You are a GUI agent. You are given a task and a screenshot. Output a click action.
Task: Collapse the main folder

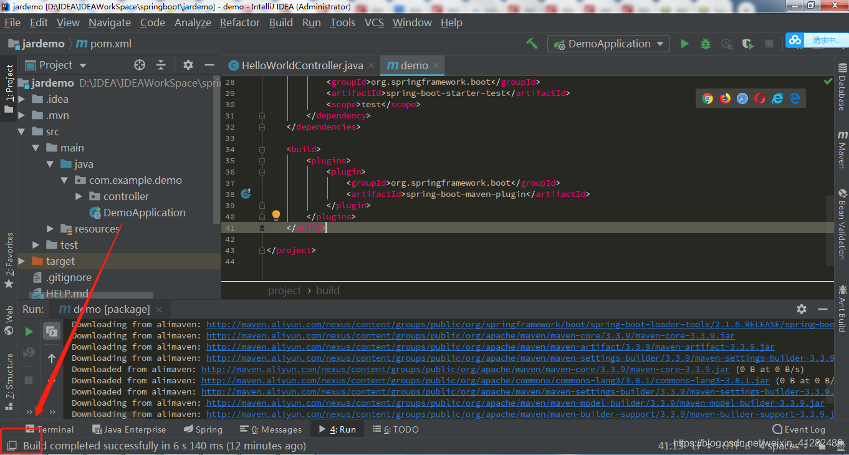coord(36,148)
